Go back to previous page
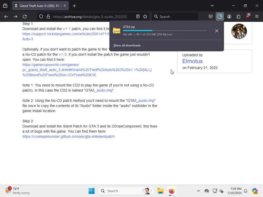 coord(6,17)
